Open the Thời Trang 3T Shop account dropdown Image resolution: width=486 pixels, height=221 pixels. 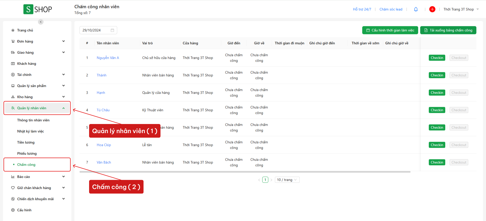[461, 9]
